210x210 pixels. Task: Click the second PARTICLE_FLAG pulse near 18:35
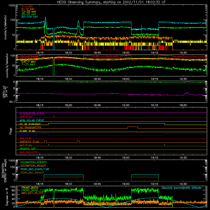[78, 142]
